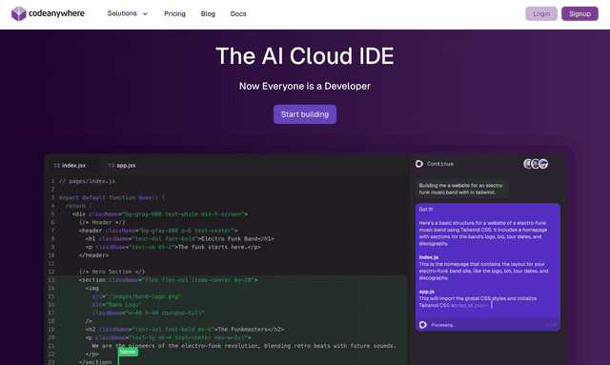The image size is (610, 365).
Task: Click the Nikola cursor label
Action: 128,352
